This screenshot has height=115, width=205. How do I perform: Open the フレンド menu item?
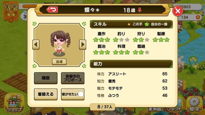tap(175, 109)
